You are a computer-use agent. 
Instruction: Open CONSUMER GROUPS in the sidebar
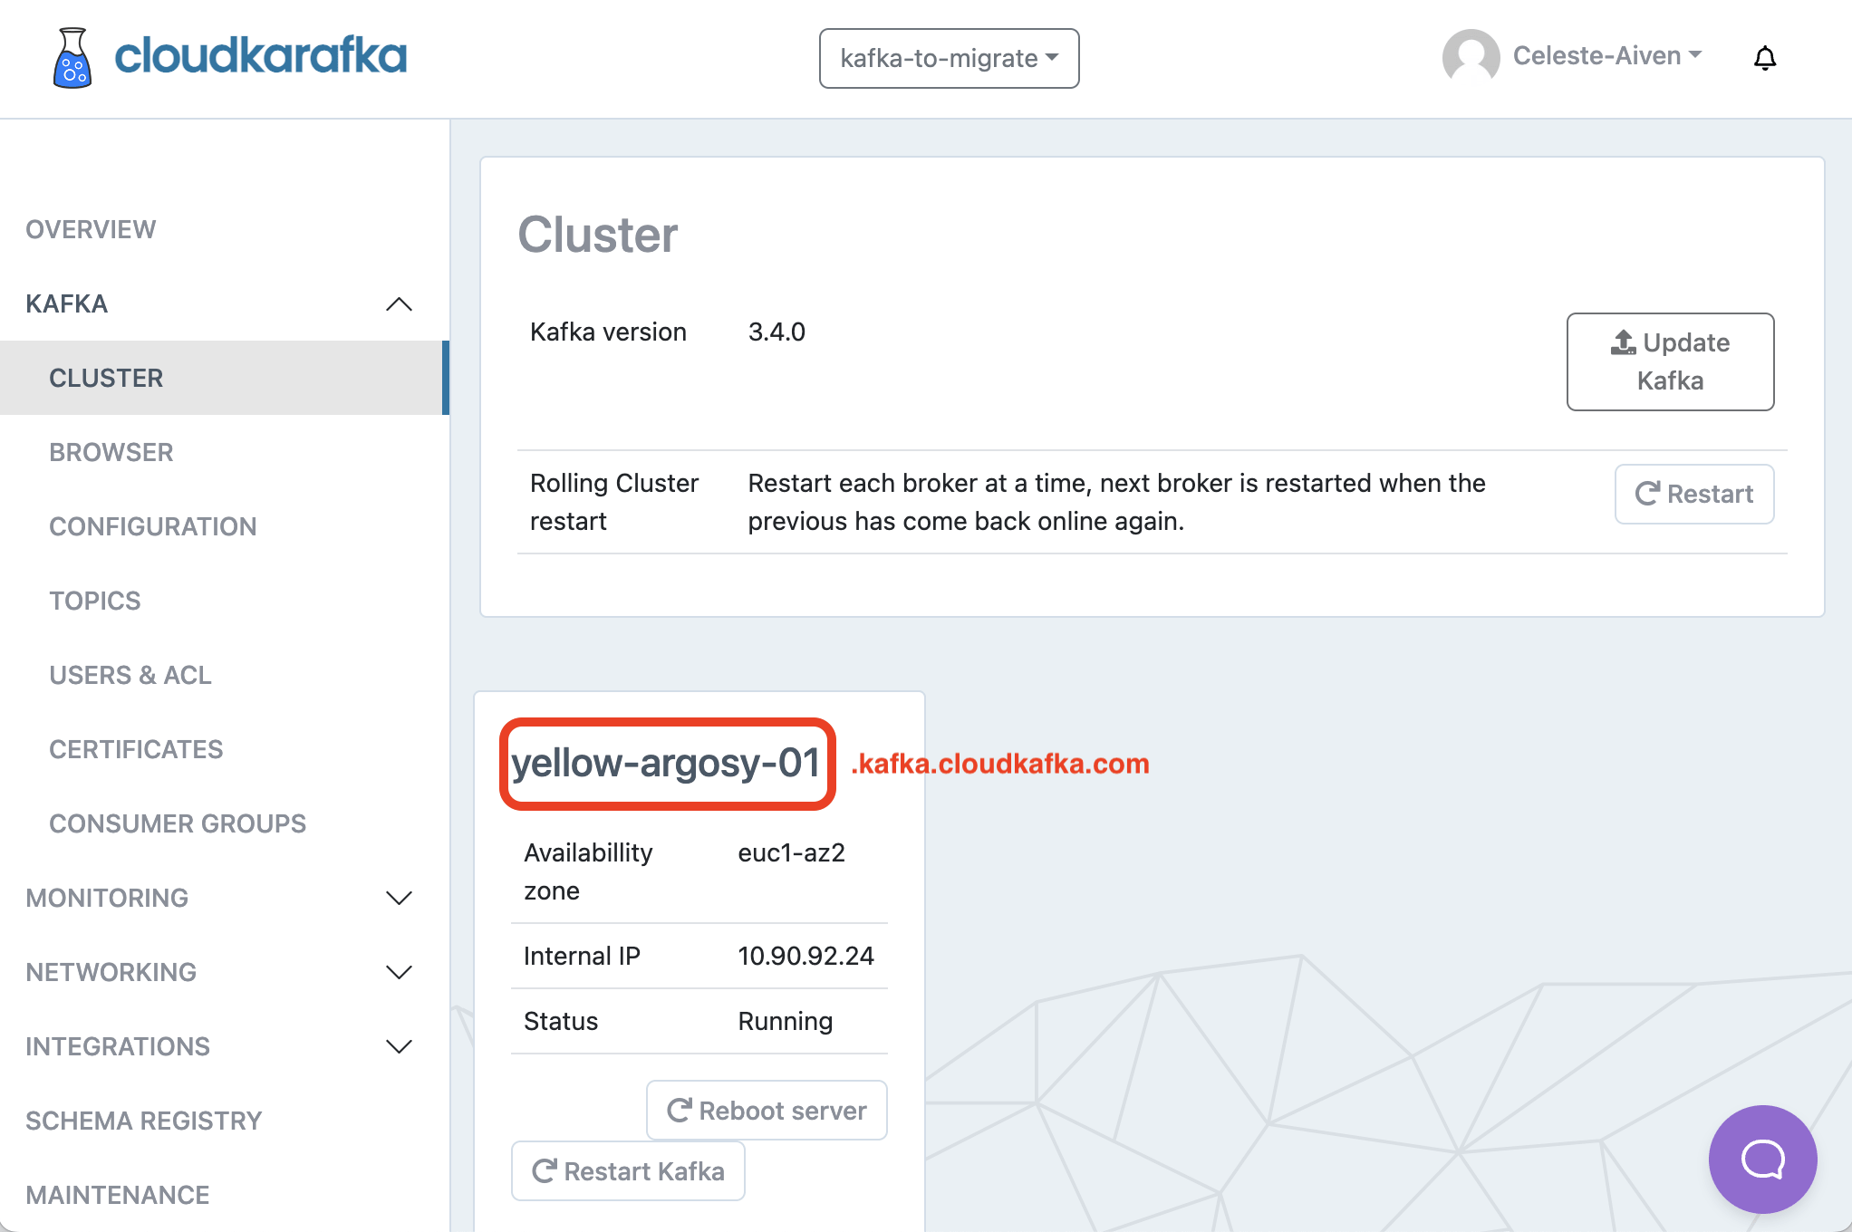pos(178,823)
